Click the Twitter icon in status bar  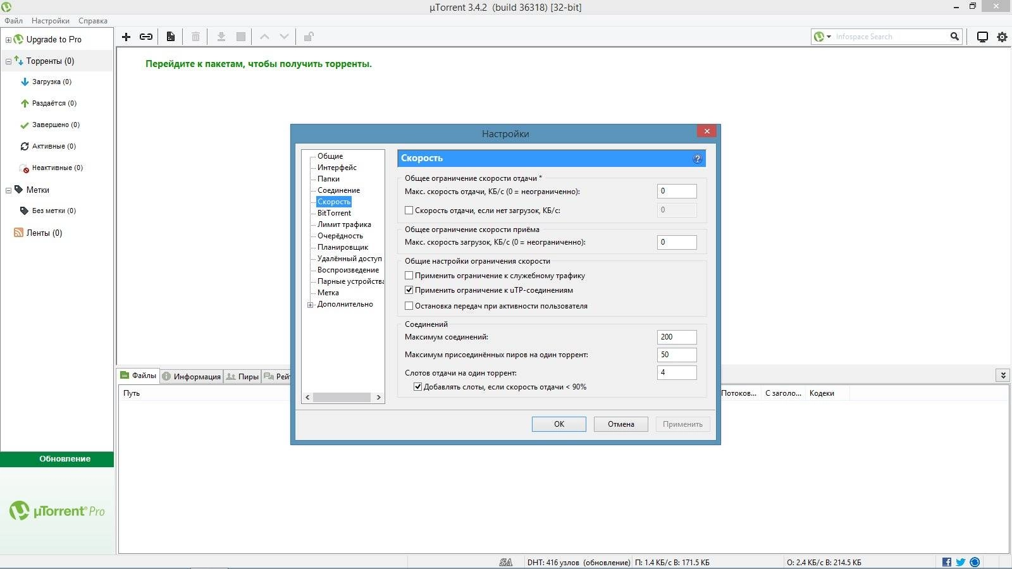(x=961, y=562)
